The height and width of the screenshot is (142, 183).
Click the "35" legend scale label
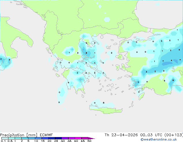(x=69, y=141)
